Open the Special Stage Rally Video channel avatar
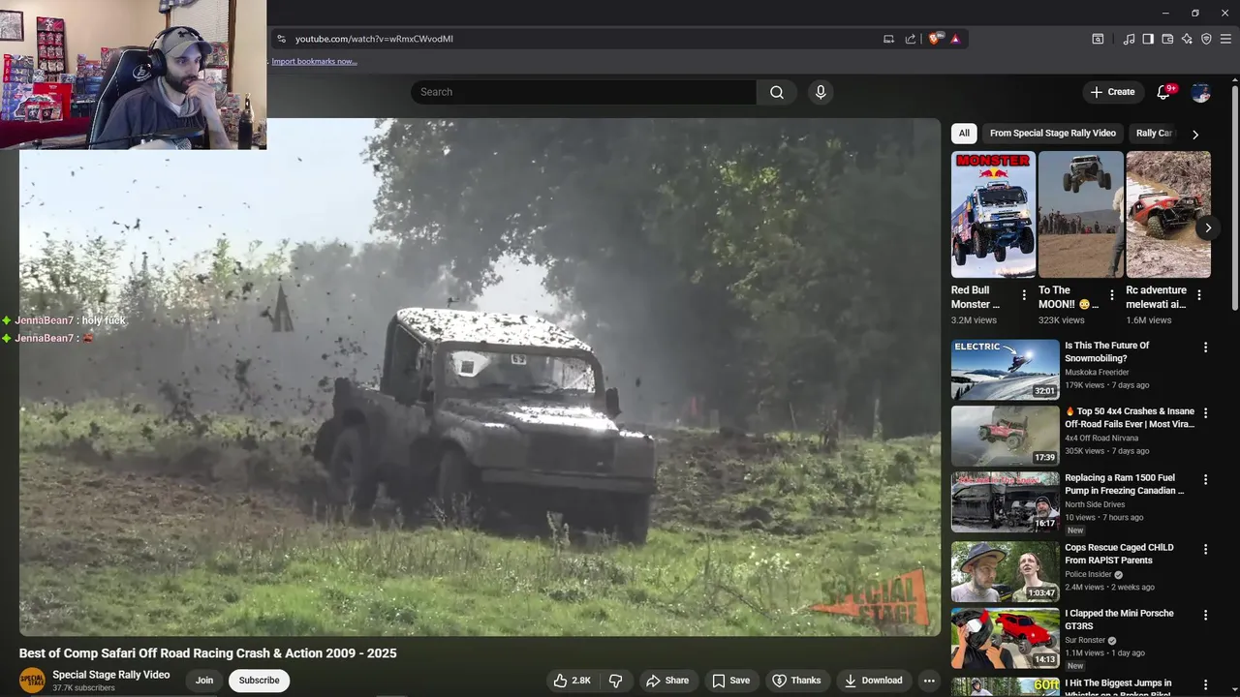Screen dimensions: 1240x697 32,680
